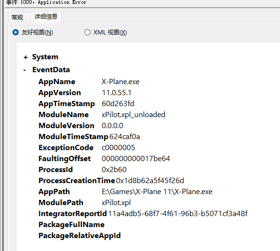Viewport: 280px width, 251px height.
Task: Click the 事件 1000, Application Error header
Action: point(46,2)
